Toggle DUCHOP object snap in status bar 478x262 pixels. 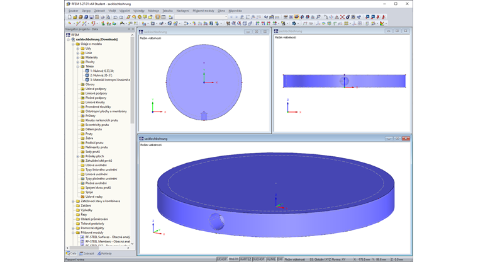point(258,259)
